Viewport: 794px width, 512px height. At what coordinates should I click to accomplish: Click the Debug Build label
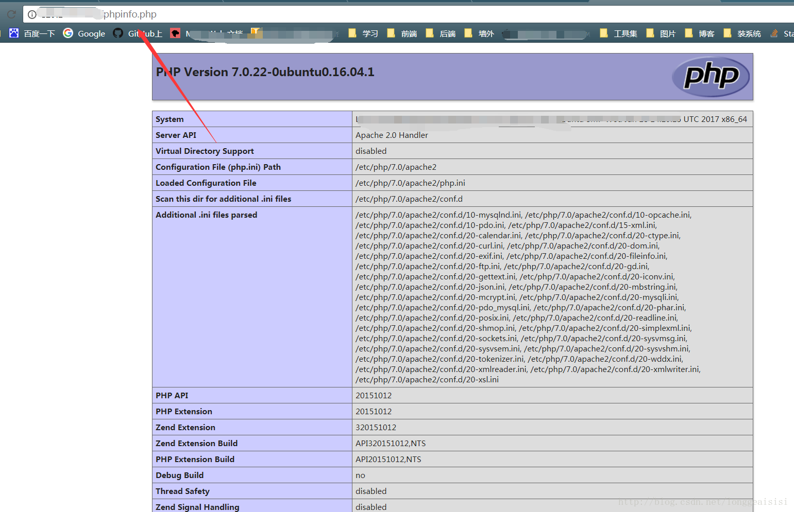(179, 475)
